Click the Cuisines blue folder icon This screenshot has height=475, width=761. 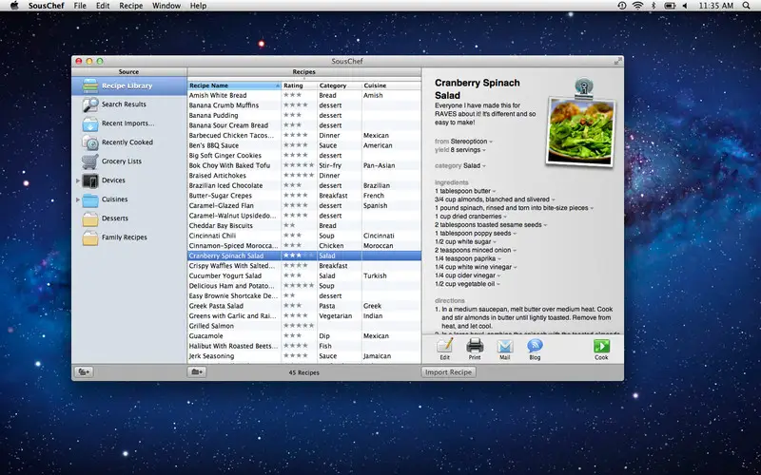(x=90, y=199)
